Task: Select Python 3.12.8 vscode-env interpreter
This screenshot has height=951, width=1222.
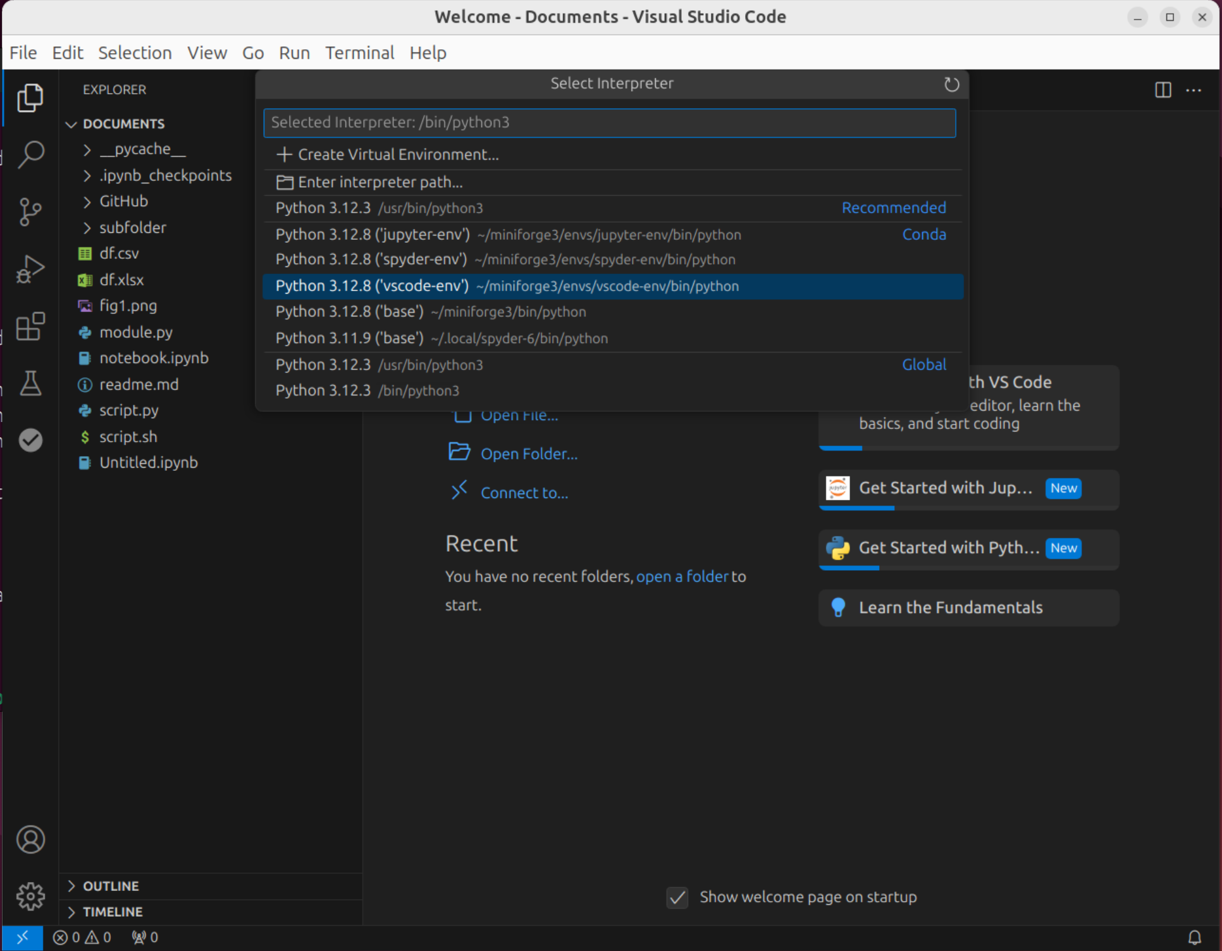Action: (x=506, y=286)
